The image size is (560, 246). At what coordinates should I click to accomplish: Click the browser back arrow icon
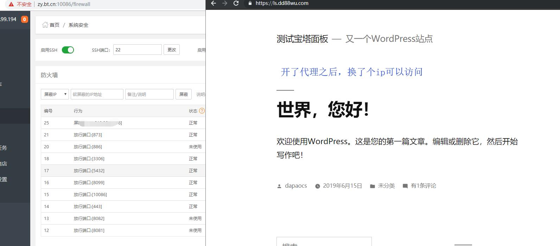tap(213, 3)
